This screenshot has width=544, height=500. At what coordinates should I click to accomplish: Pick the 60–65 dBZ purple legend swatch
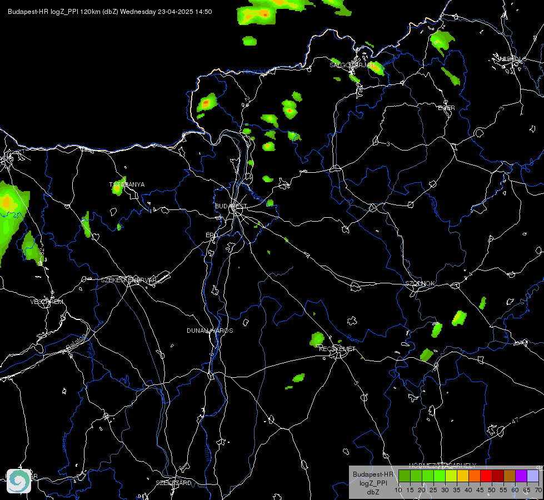tap(521, 476)
